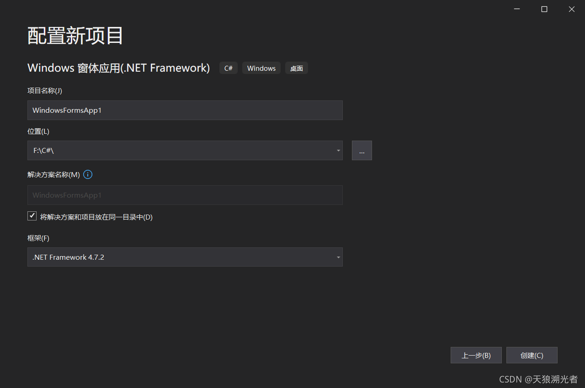Click the 项目名称(J) label

(x=45, y=90)
